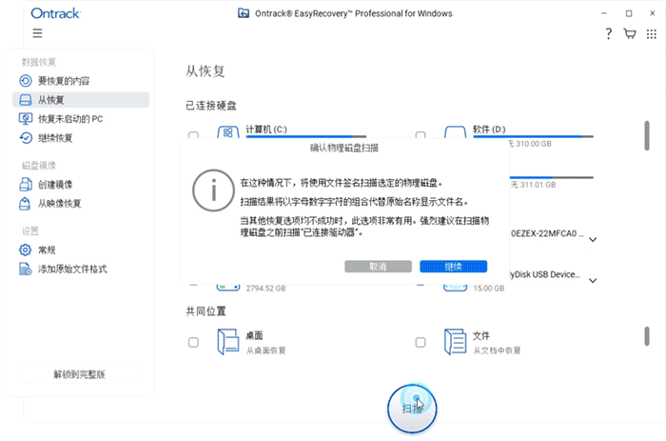
Task: Click the 软件 (D:) usage bar
Action: pyautogui.click(x=533, y=136)
